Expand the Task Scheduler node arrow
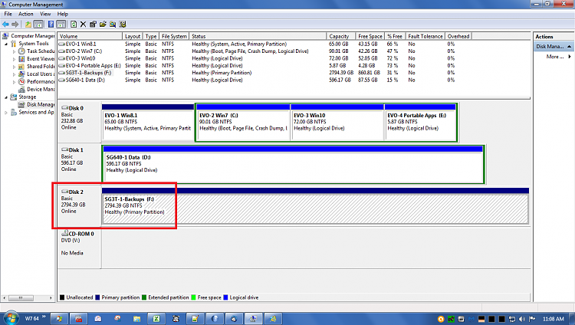 [x=15, y=51]
